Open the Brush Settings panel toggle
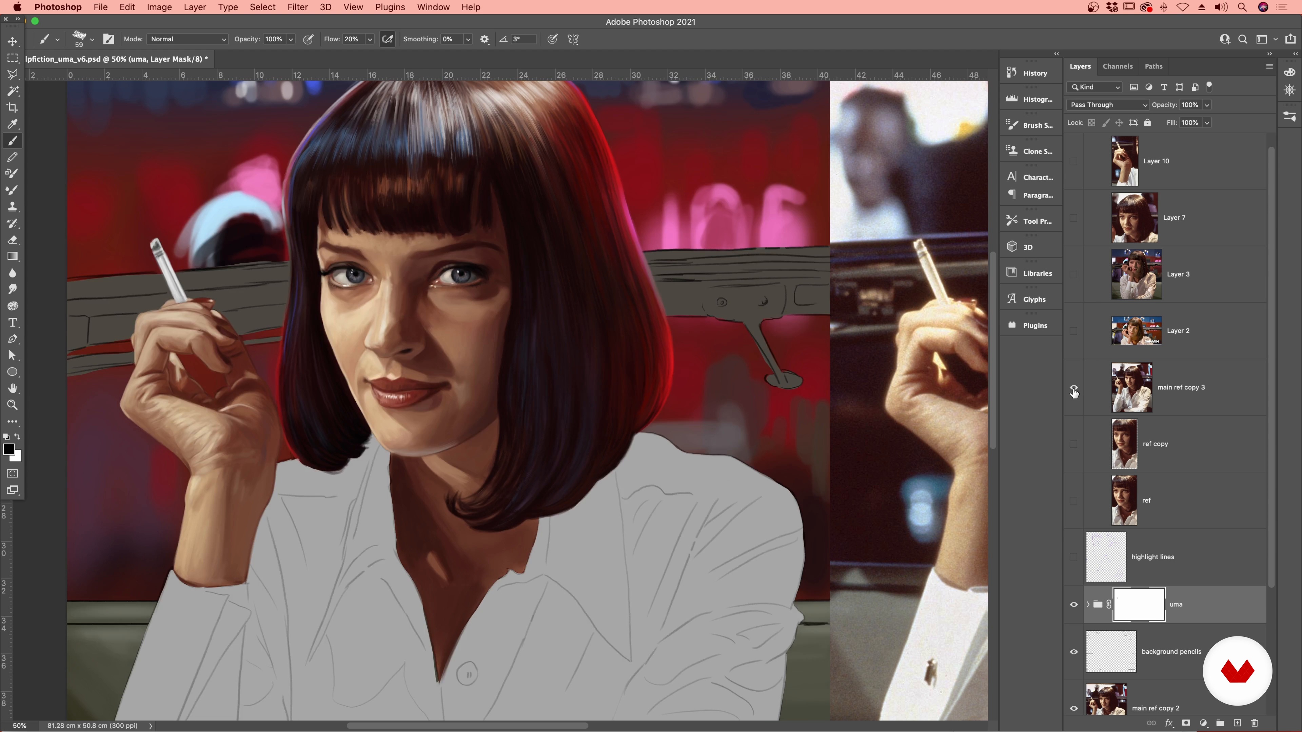 tap(108, 39)
